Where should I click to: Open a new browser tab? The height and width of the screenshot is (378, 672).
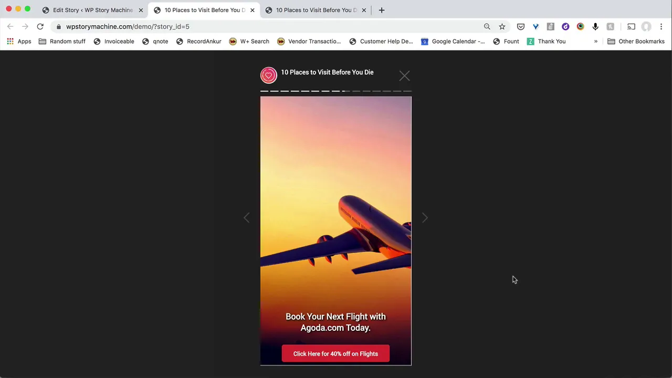(382, 10)
